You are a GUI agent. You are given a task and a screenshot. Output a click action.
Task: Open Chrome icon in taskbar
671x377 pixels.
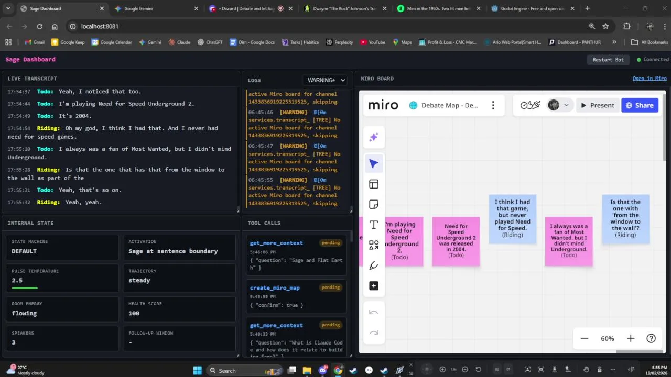pos(338,370)
